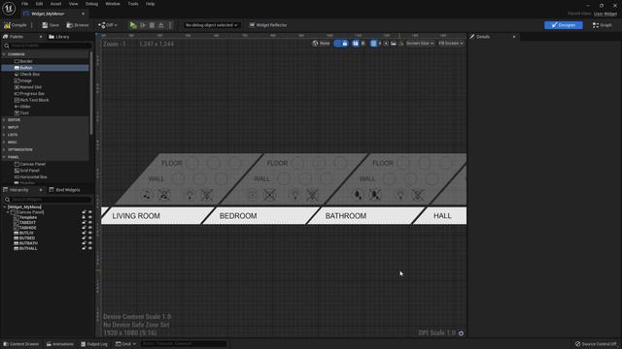
Task: Select Named Slot widget in palette
Action: coord(30,87)
